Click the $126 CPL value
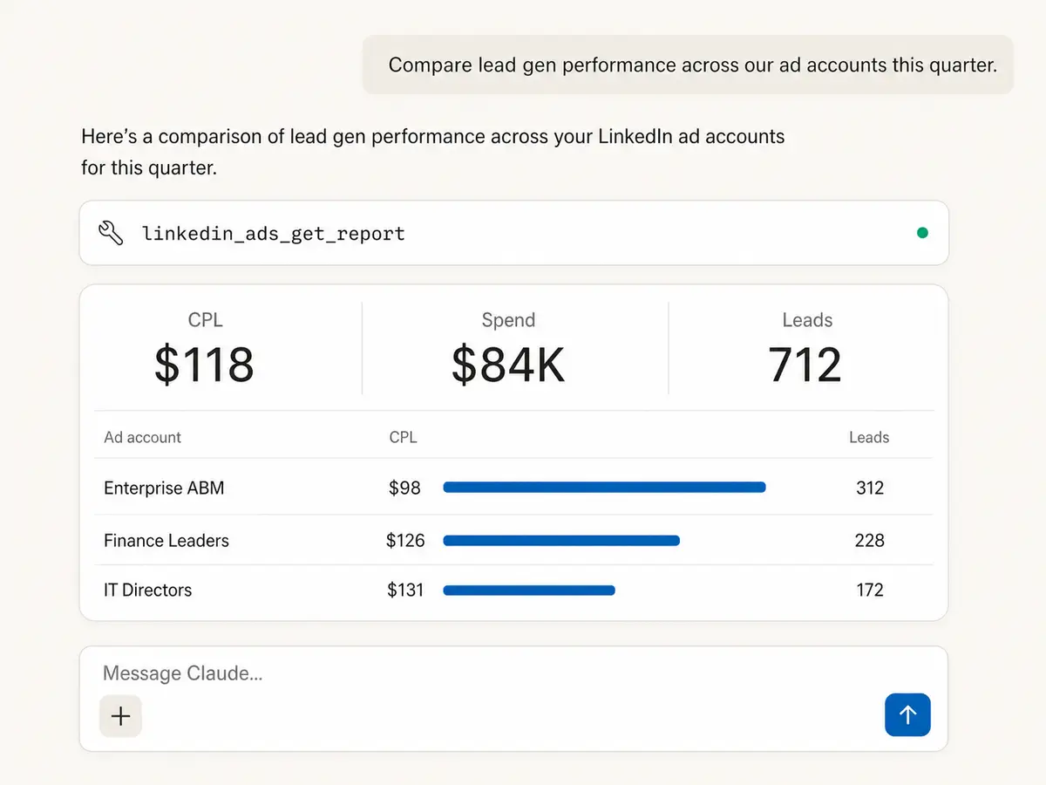This screenshot has height=785, width=1046. point(405,541)
